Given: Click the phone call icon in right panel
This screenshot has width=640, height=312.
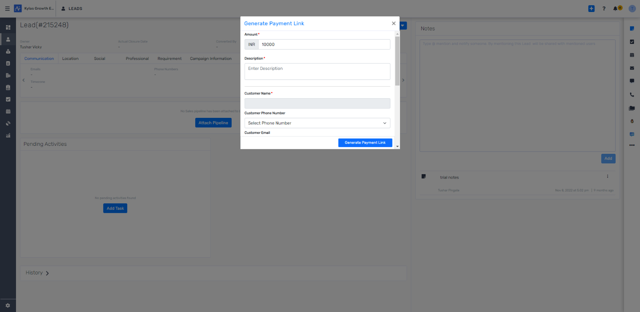Looking at the screenshot, I should tap(632, 95).
